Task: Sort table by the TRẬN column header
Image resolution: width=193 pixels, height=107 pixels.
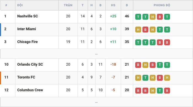Action: point(68,5)
